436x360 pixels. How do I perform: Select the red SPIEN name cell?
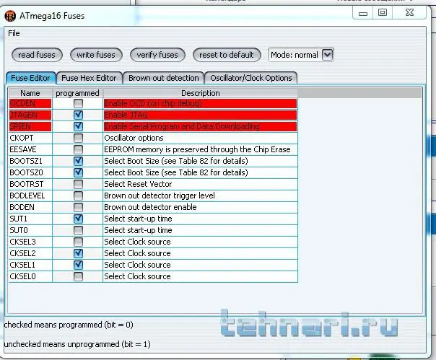[30, 126]
